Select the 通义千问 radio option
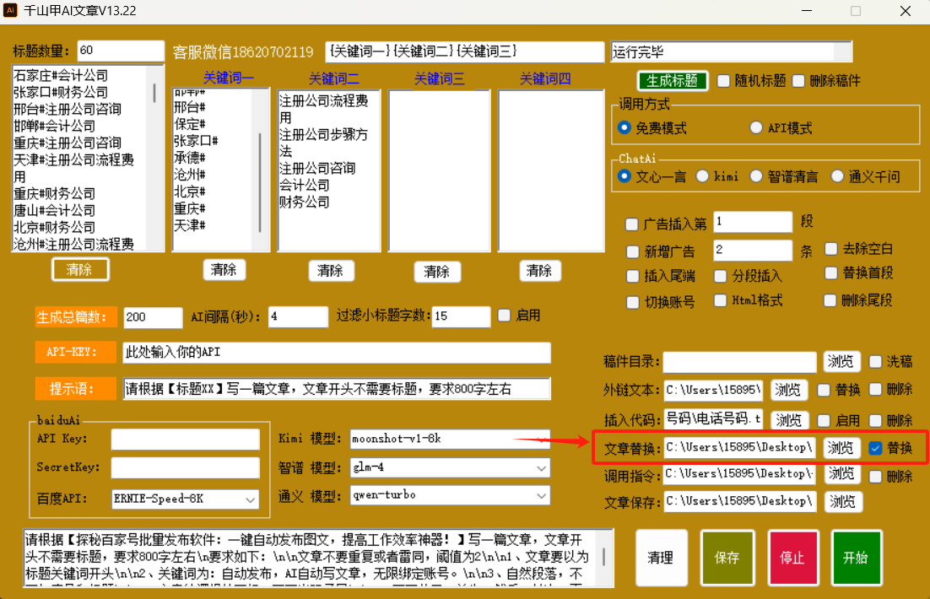930x599 pixels. (x=837, y=176)
